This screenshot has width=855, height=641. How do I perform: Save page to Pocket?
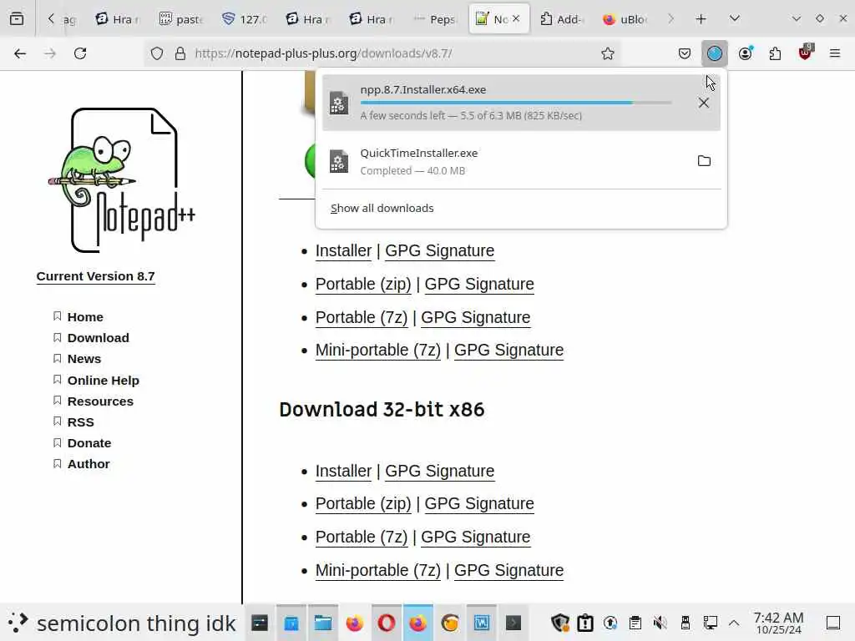[x=685, y=53]
